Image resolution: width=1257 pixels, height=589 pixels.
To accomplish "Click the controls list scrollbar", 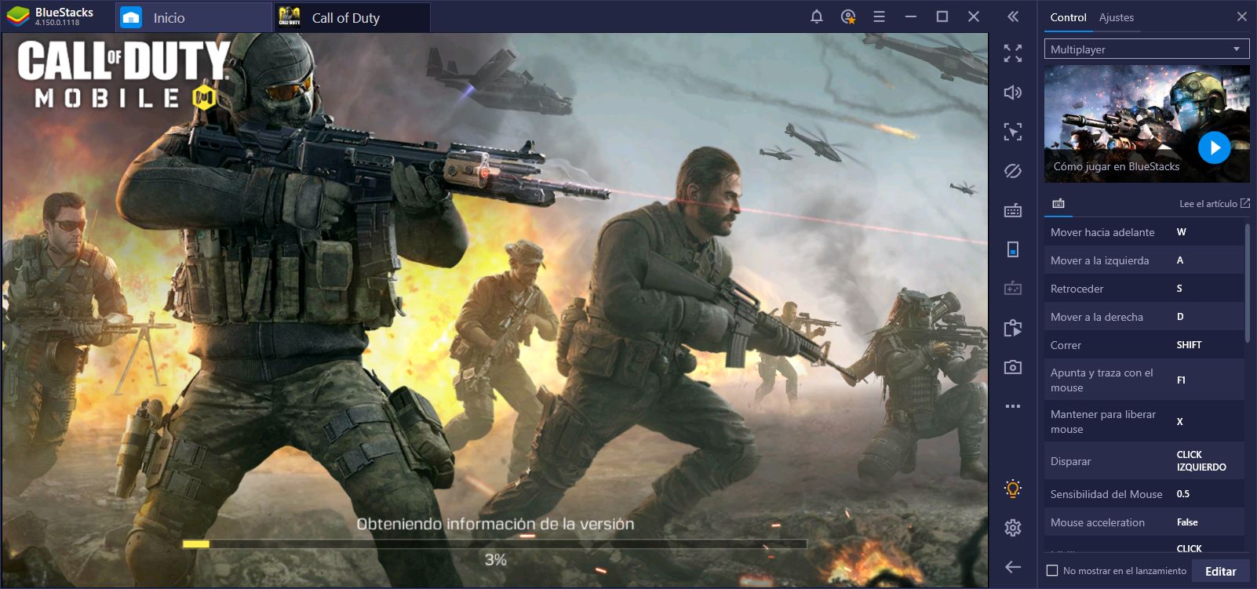I will pos(1247,282).
